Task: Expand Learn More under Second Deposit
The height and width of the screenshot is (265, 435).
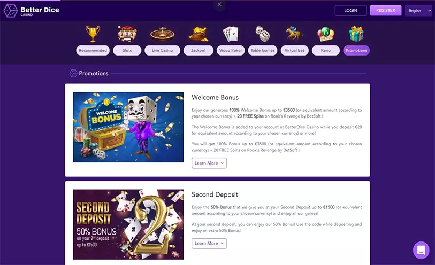Action: click(x=209, y=244)
